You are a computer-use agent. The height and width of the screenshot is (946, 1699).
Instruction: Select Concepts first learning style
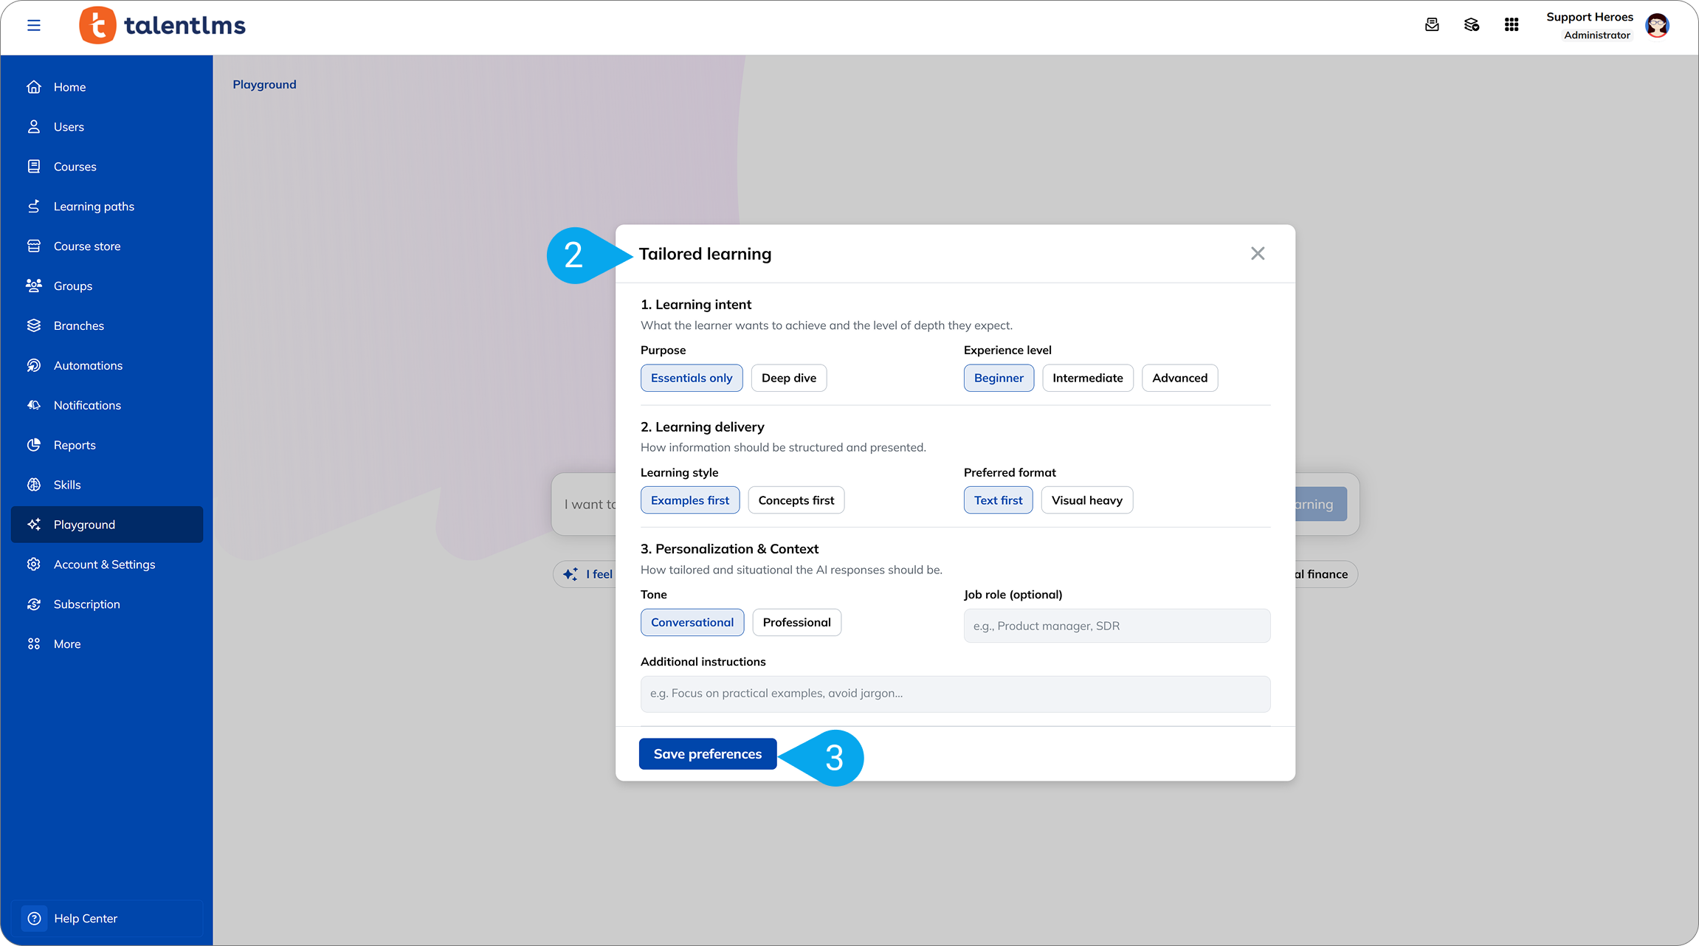pos(796,500)
